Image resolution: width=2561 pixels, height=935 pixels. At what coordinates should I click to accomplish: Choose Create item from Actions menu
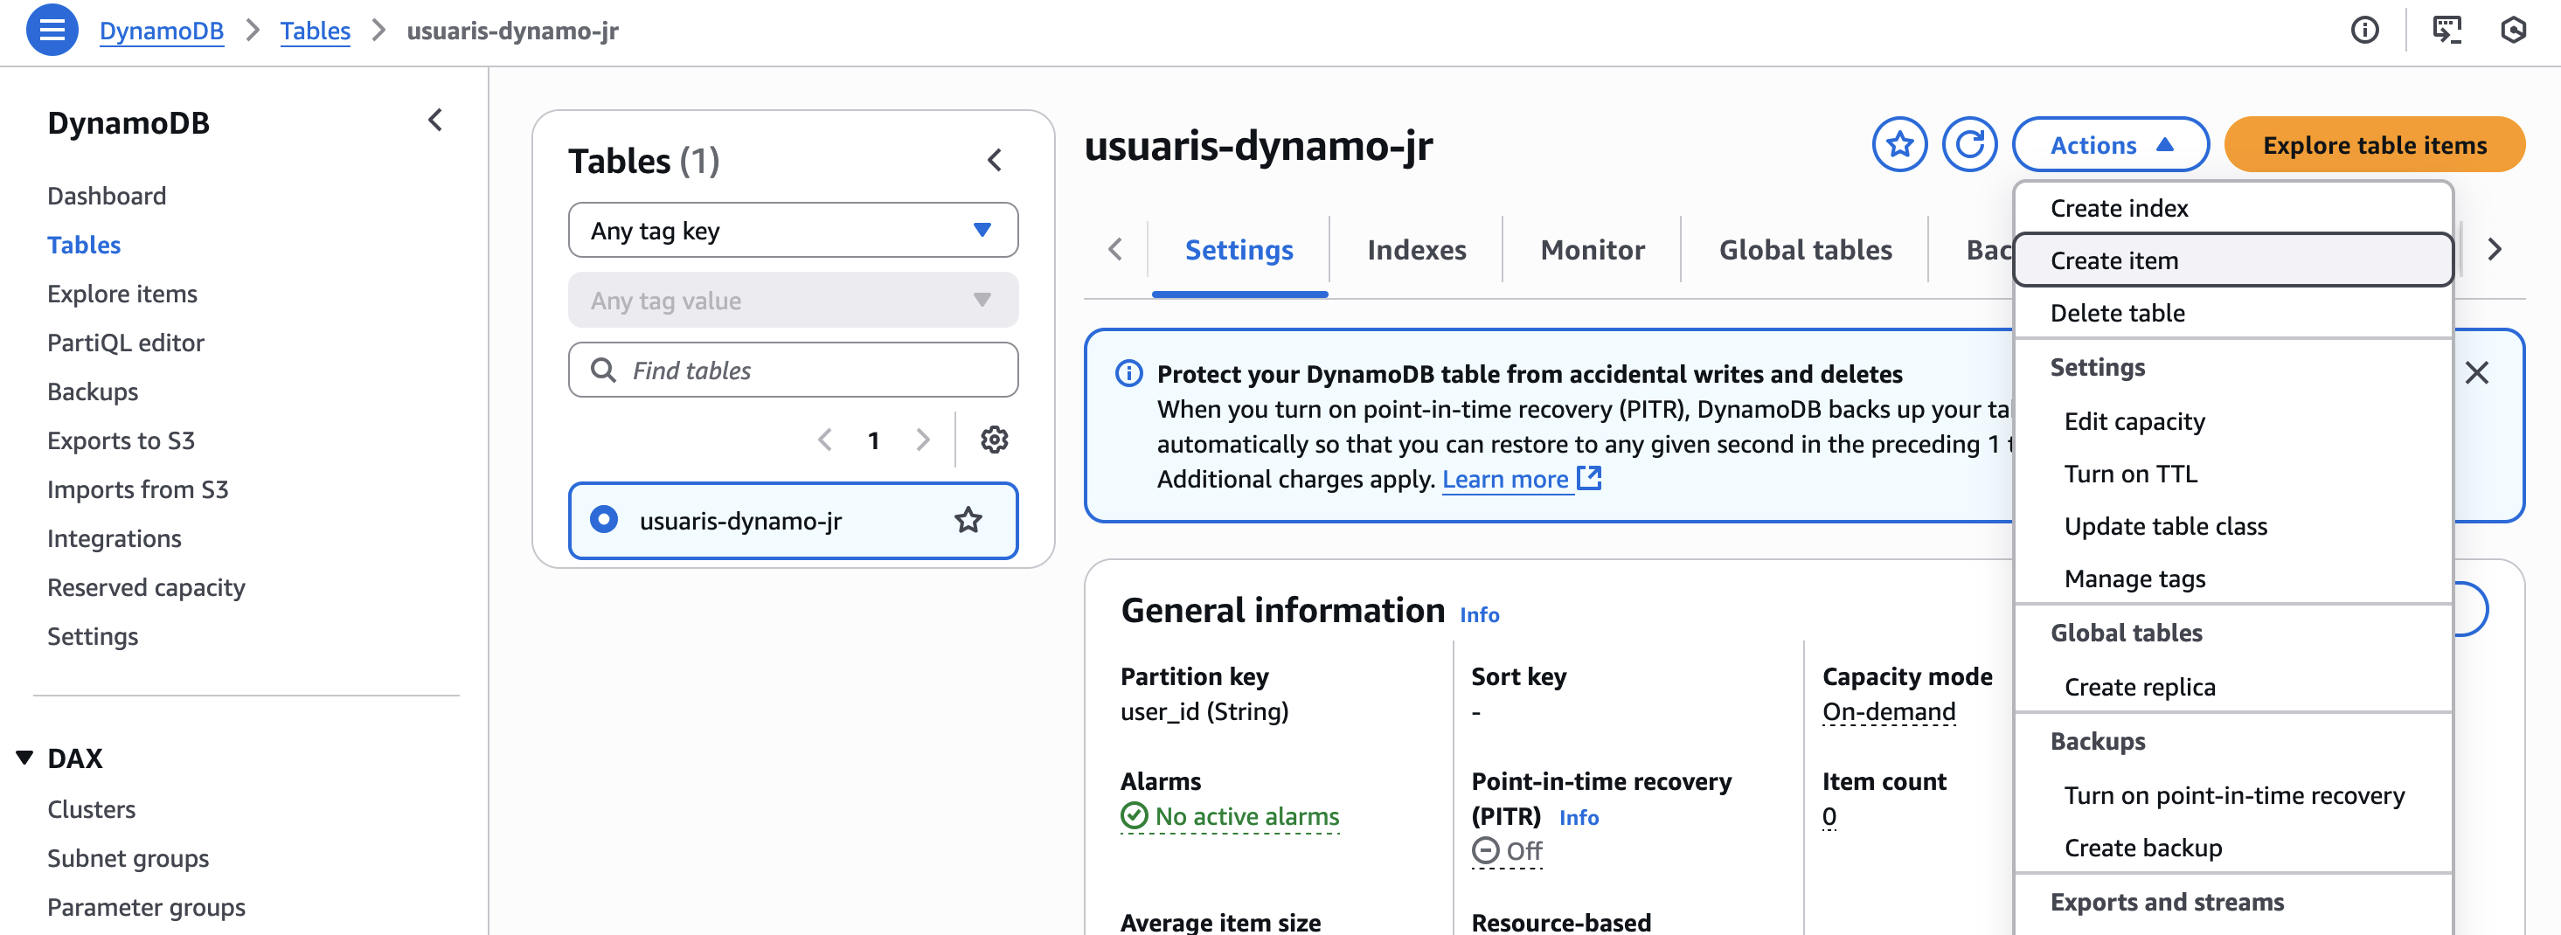[x=2113, y=260]
